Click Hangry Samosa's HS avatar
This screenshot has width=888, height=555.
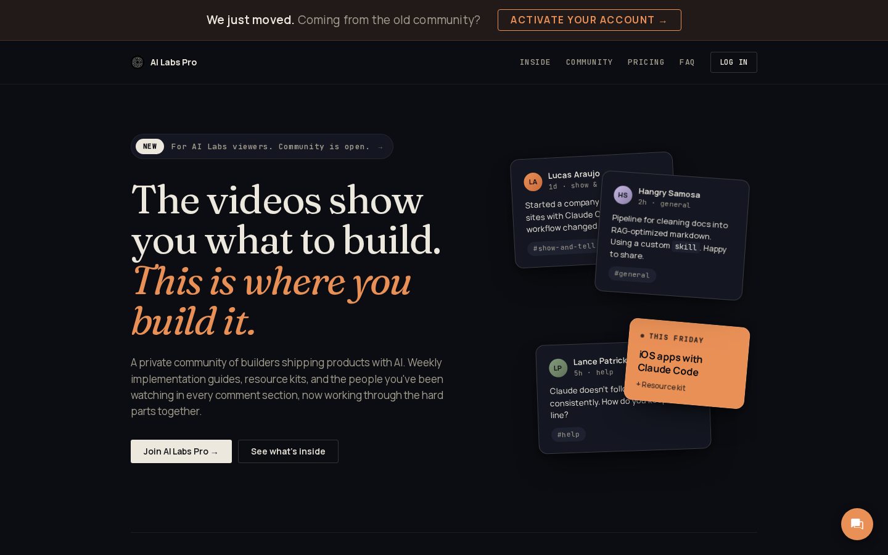pos(623,195)
